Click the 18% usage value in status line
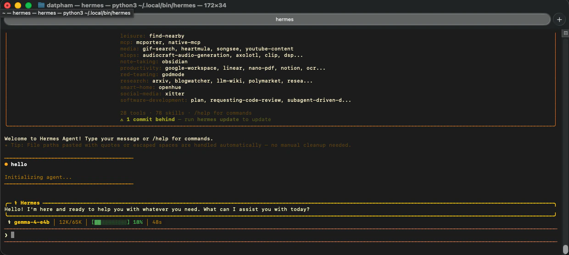Viewport: 569px width, 255px height. coord(138,222)
